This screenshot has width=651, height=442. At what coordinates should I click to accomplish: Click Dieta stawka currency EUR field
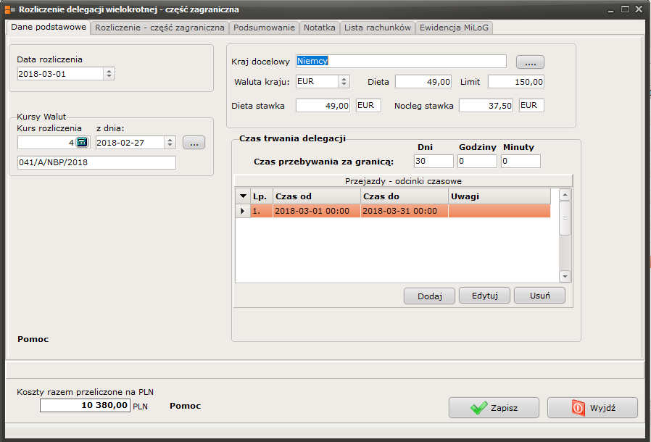(369, 105)
